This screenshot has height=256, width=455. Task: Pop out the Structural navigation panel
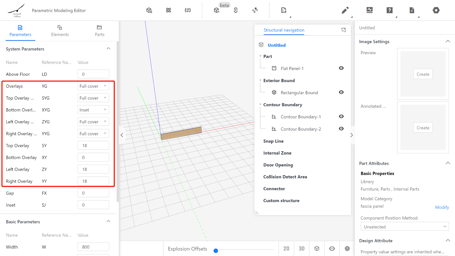pyautogui.click(x=344, y=30)
